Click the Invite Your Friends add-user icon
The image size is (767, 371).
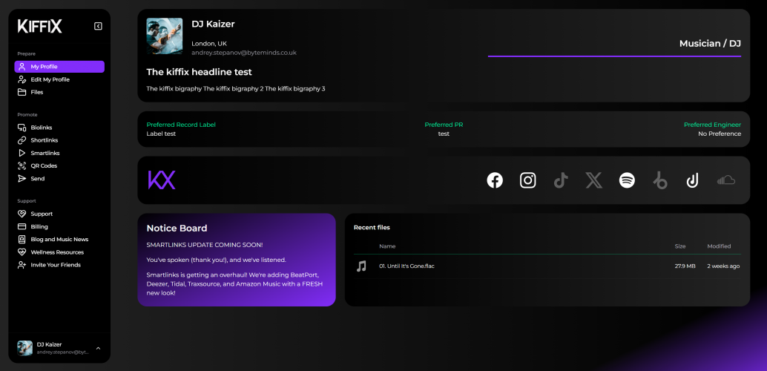click(x=22, y=265)
